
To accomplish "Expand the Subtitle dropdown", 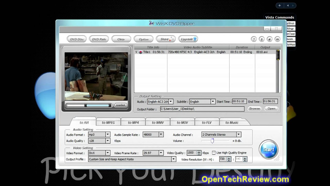I will point(213,102).
